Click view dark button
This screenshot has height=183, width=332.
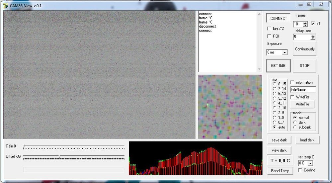tap(279, 150)
